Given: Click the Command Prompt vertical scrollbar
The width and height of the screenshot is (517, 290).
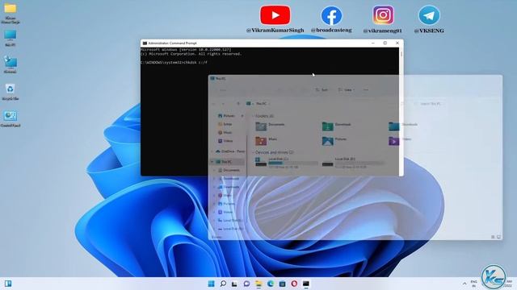Looking at the screenshot, I should point(401,110).
